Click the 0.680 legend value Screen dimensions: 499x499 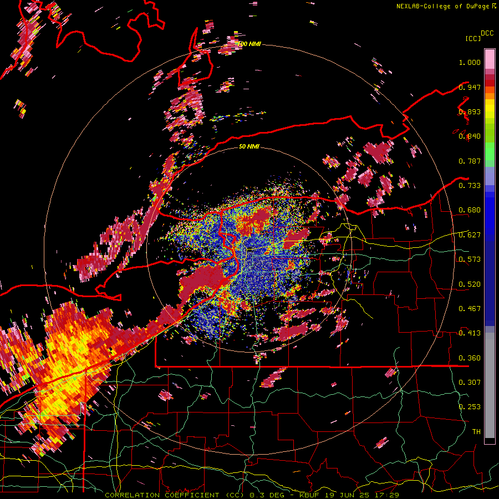tap(470, 210)
